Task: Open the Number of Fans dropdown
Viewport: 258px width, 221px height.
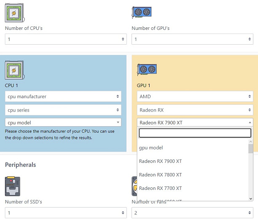Action: pyautogui.click(x=192, y=213)
